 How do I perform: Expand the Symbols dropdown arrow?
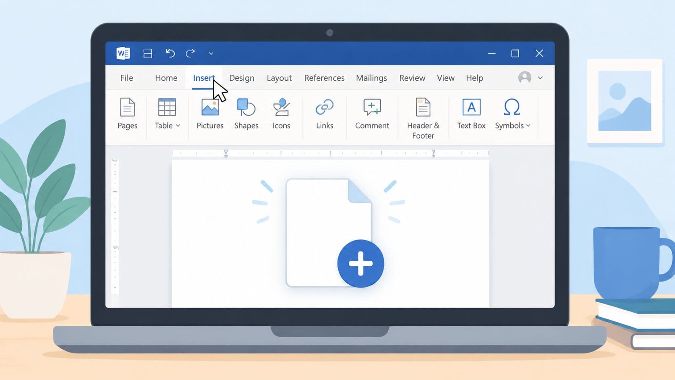pyautogui.click(x=528, y=126)
